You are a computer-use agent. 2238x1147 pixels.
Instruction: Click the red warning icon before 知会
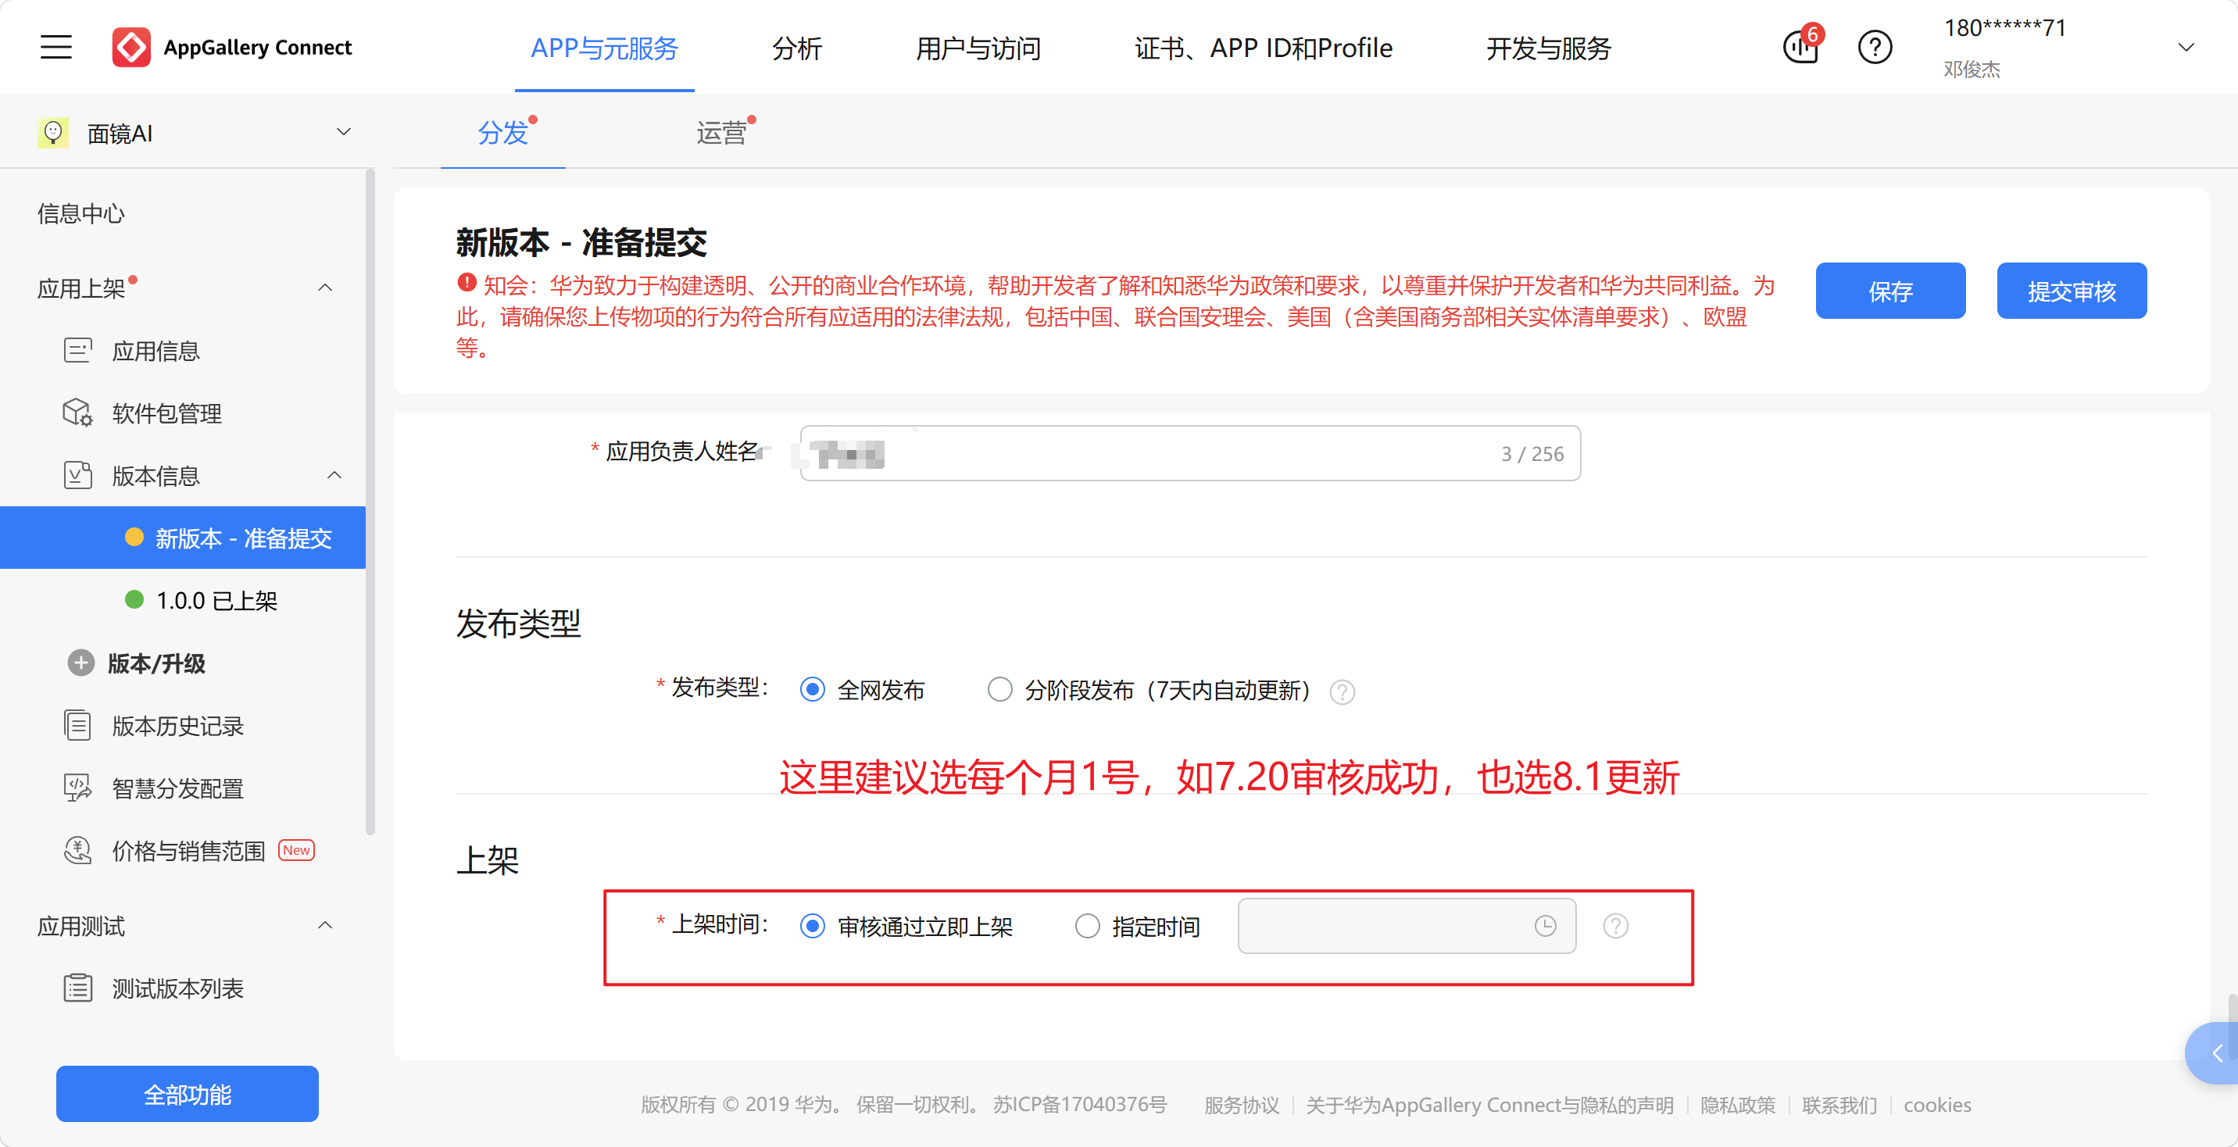click(x=467, y=284)
